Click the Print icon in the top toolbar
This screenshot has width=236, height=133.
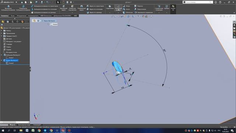pyautogui.click(x=42, y=2)
